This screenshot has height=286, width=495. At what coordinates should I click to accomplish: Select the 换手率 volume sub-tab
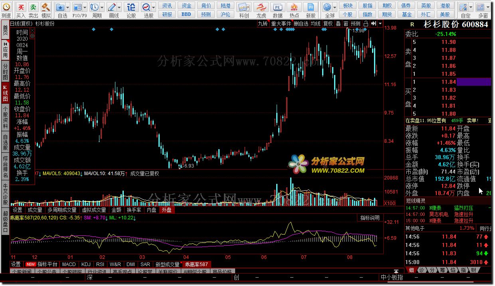[134, 210]
